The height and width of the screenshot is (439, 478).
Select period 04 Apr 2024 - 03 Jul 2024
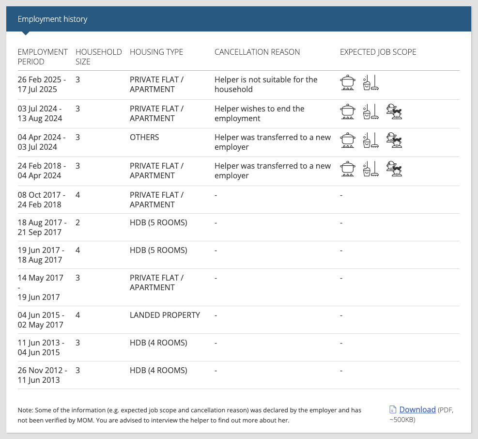point(42,142)
